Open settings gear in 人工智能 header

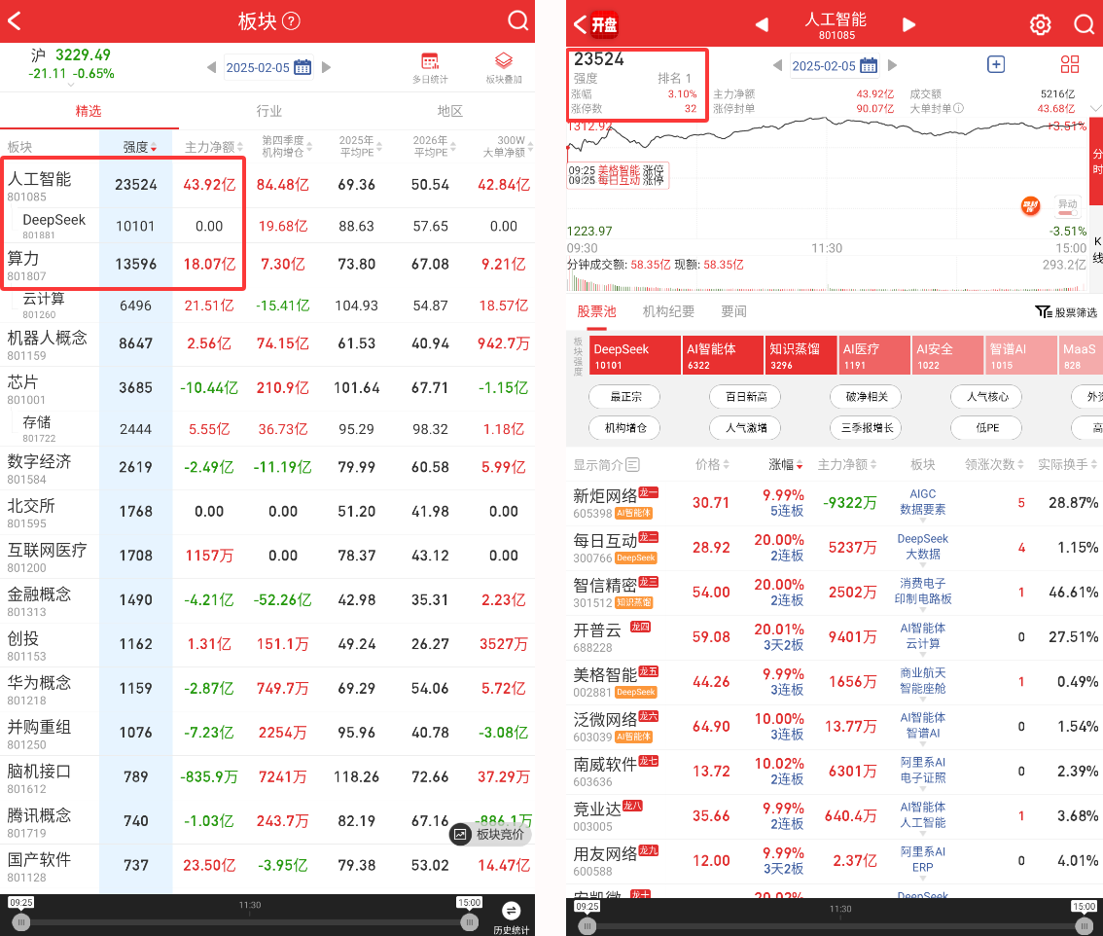(x=1041, y=24)
